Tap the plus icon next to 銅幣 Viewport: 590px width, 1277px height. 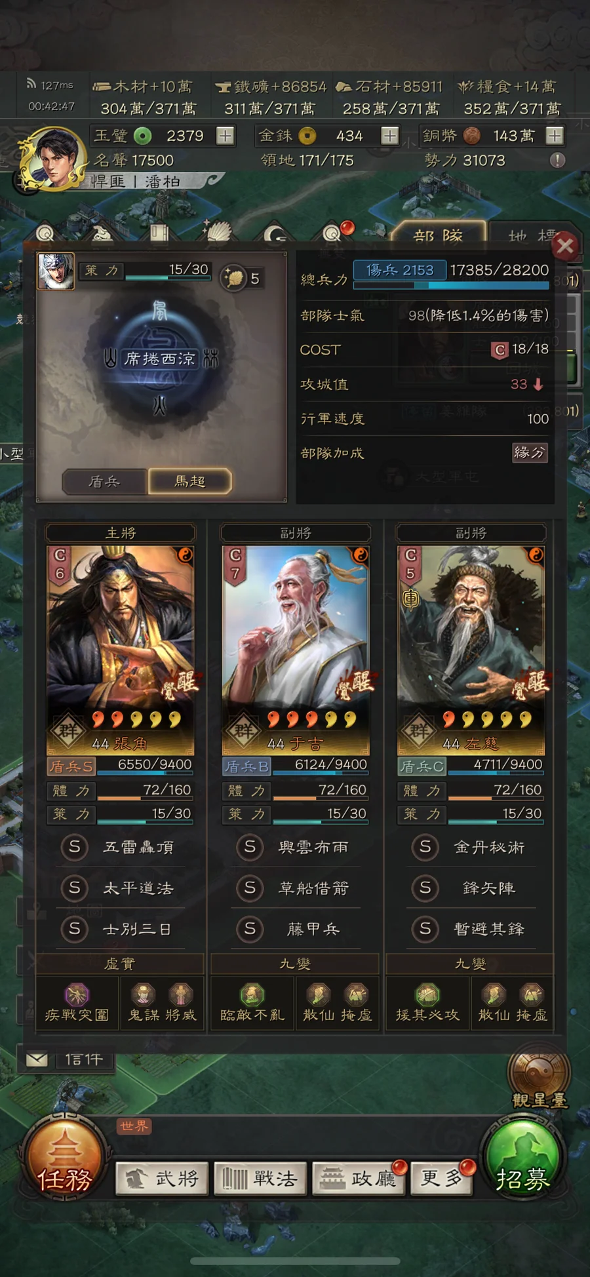pyautogui.click(x=555, y=136)
